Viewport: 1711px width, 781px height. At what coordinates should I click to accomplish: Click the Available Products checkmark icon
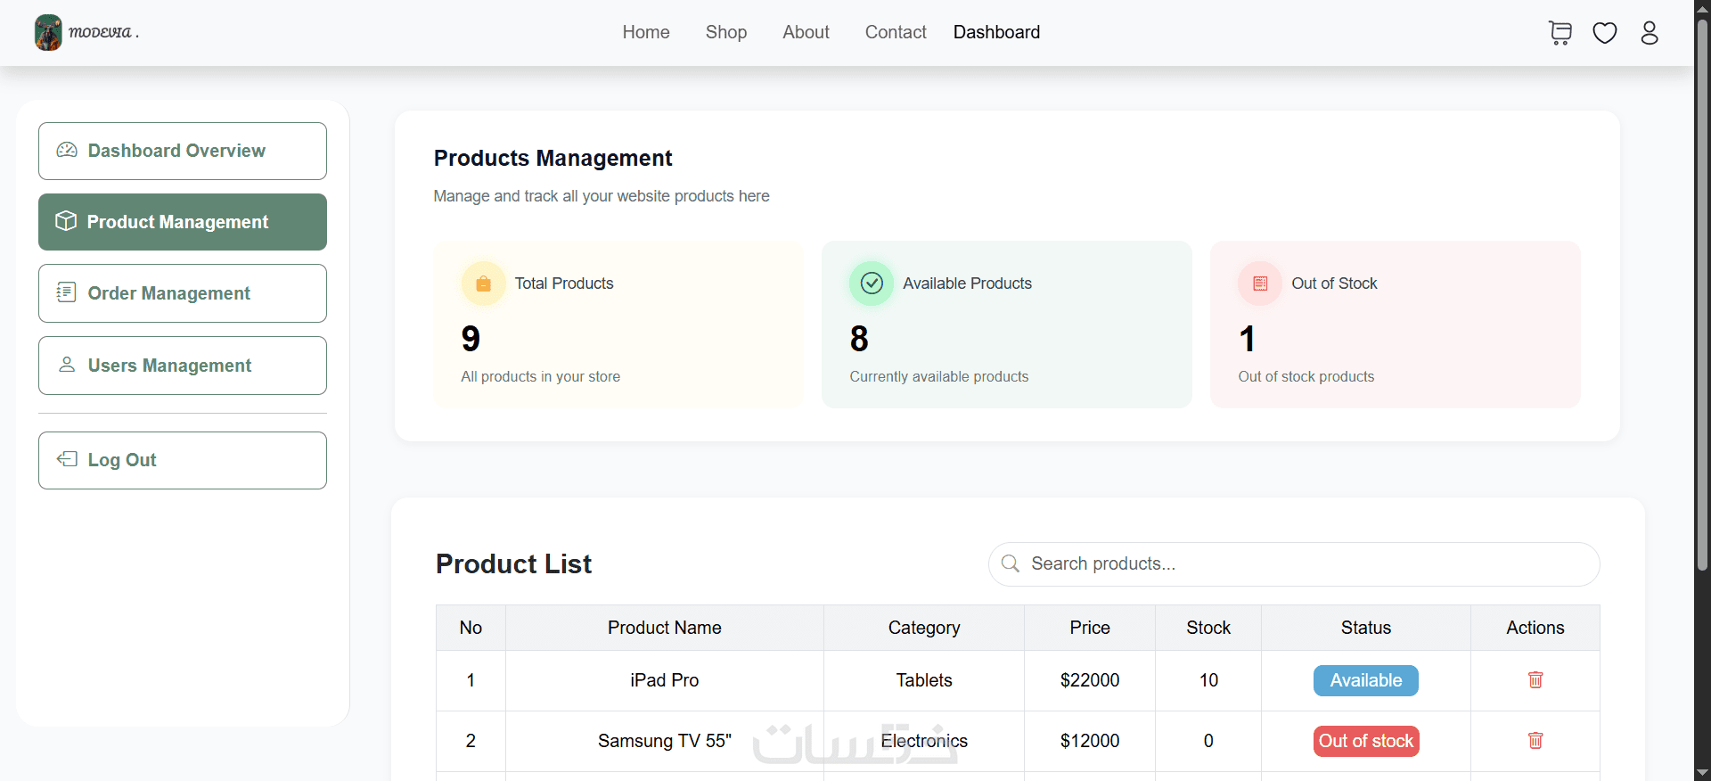pyautogui.click(x=872, y=284)
